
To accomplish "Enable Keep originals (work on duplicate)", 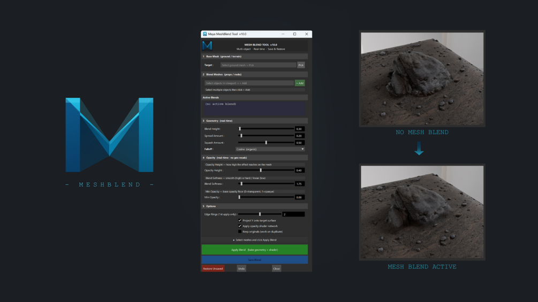I will click(240, 231).
